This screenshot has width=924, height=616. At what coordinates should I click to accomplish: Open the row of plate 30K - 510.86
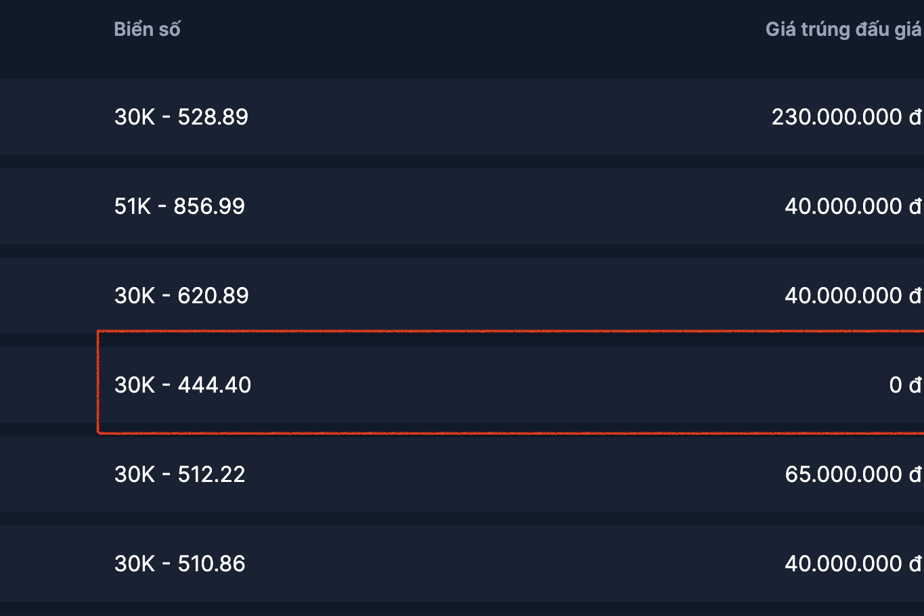point(474,564)
